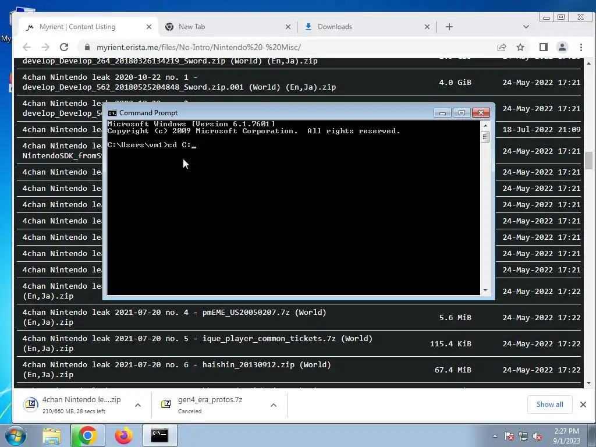Expand options for 4chan Nintendo zip download
The width and height of the screenshot is (596, 447).
138,405
